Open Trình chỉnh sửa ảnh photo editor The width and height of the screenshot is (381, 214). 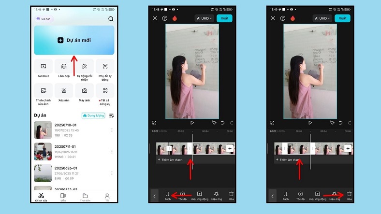[44, 91]
